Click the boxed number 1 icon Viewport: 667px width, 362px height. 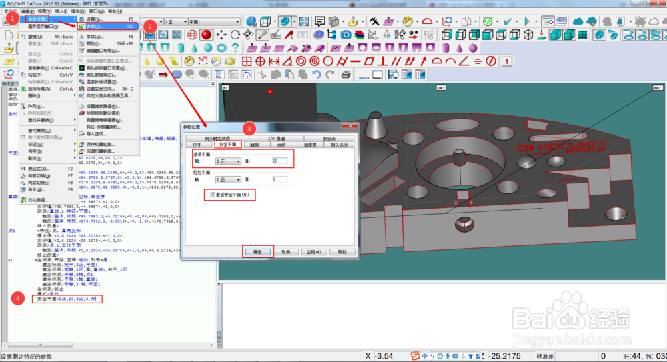click(506, 61)
